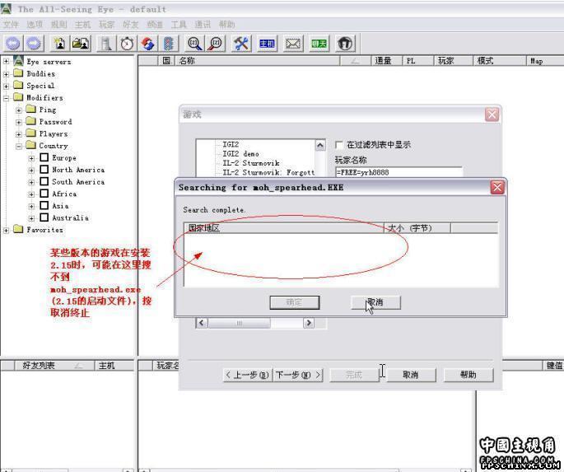
Task: Tick the Asia checkbox
Action: click(x=44, y=205)
